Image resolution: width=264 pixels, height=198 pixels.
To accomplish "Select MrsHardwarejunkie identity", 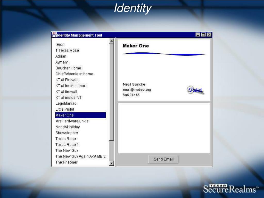I will point(72,121).
